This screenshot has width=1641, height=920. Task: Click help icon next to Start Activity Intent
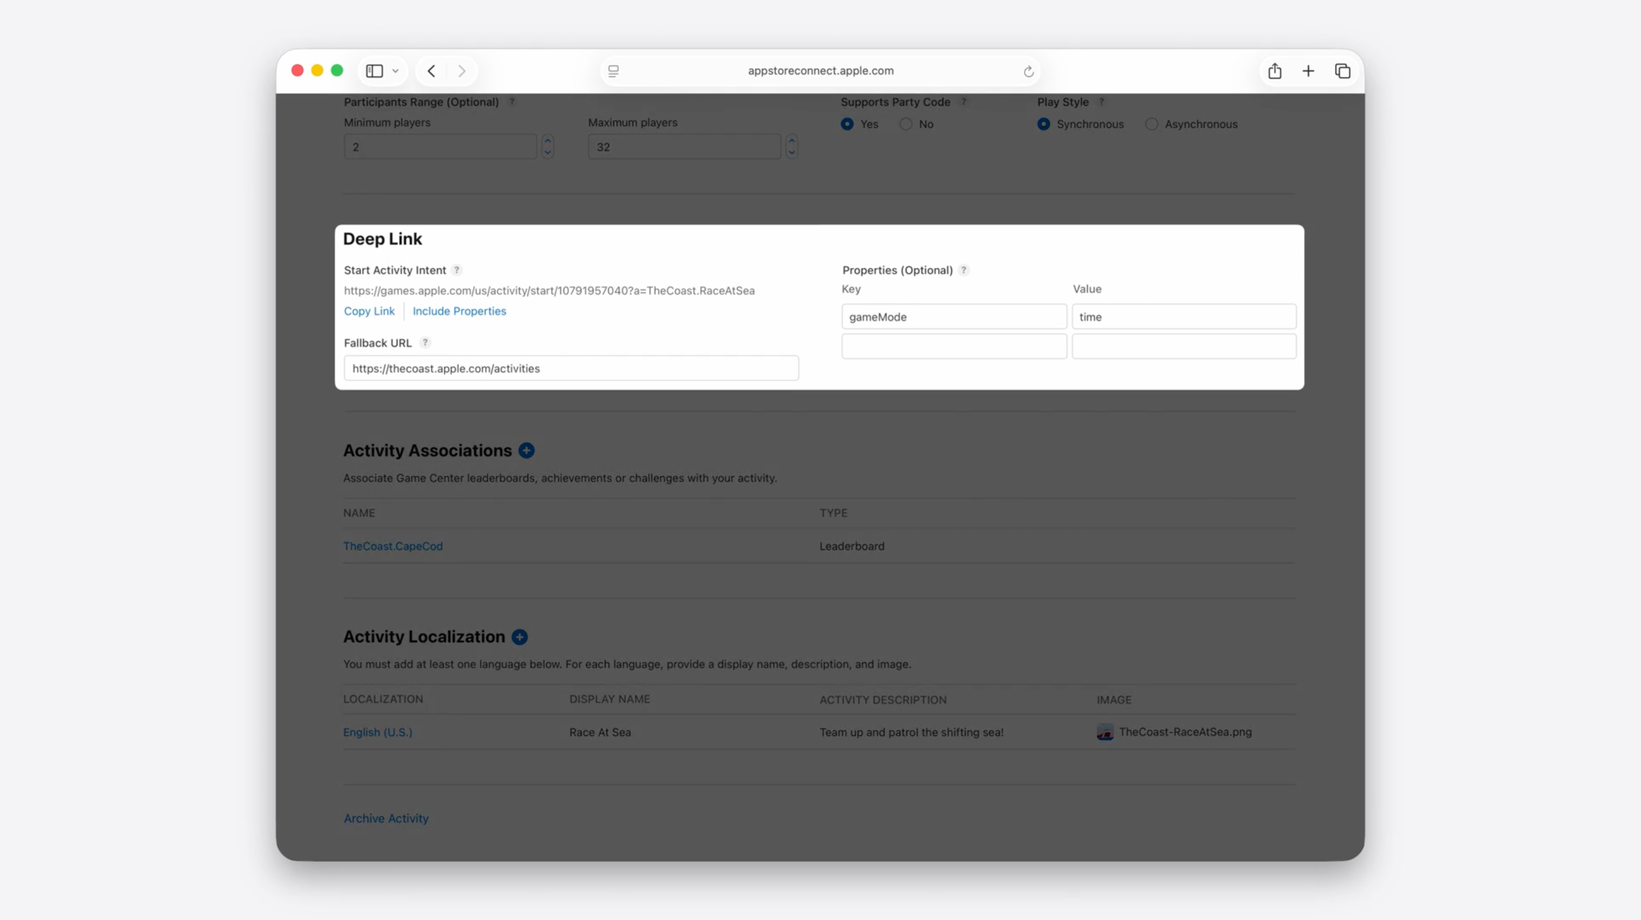point(457,270)
